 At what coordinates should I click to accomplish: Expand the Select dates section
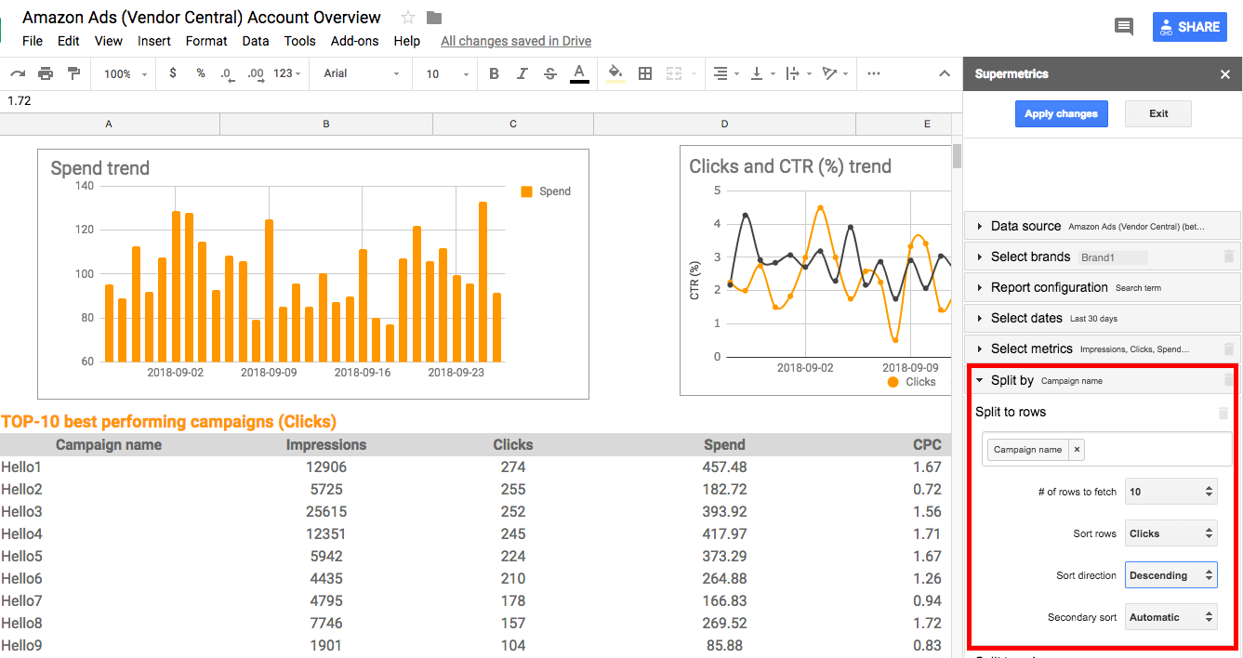(1103, 318)
